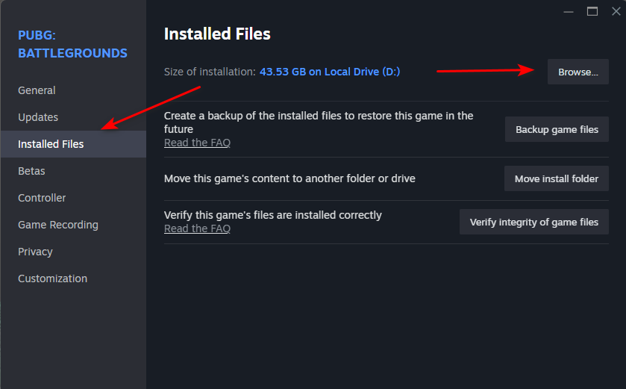Click the Browse button

[x=578, y=72]
